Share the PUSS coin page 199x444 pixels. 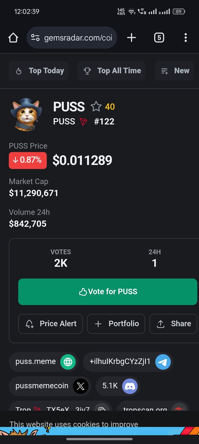(174, 324)
